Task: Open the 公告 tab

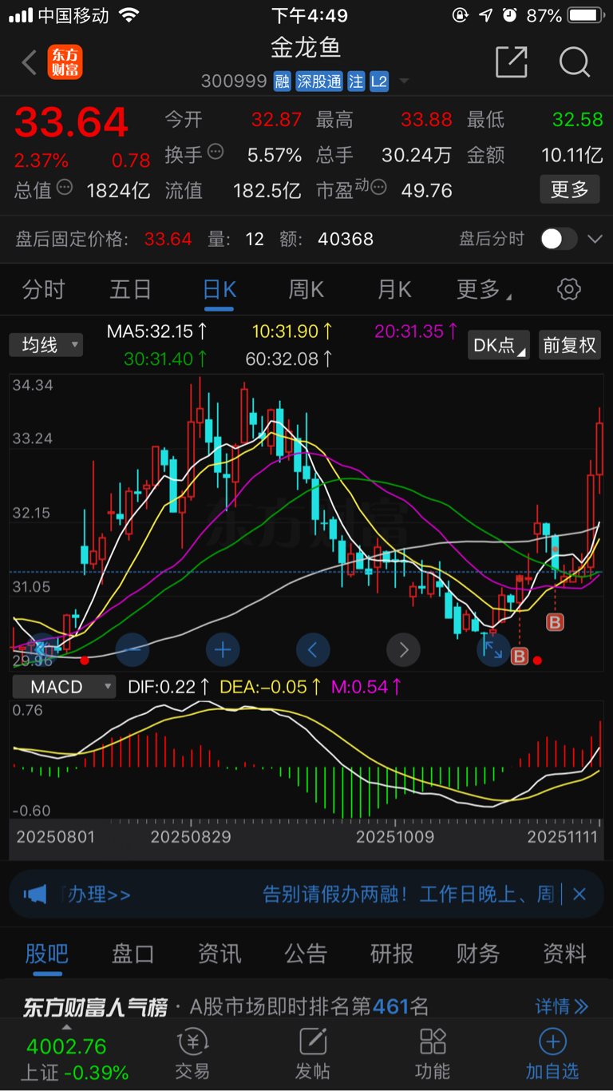Action: tap(306, 954)
